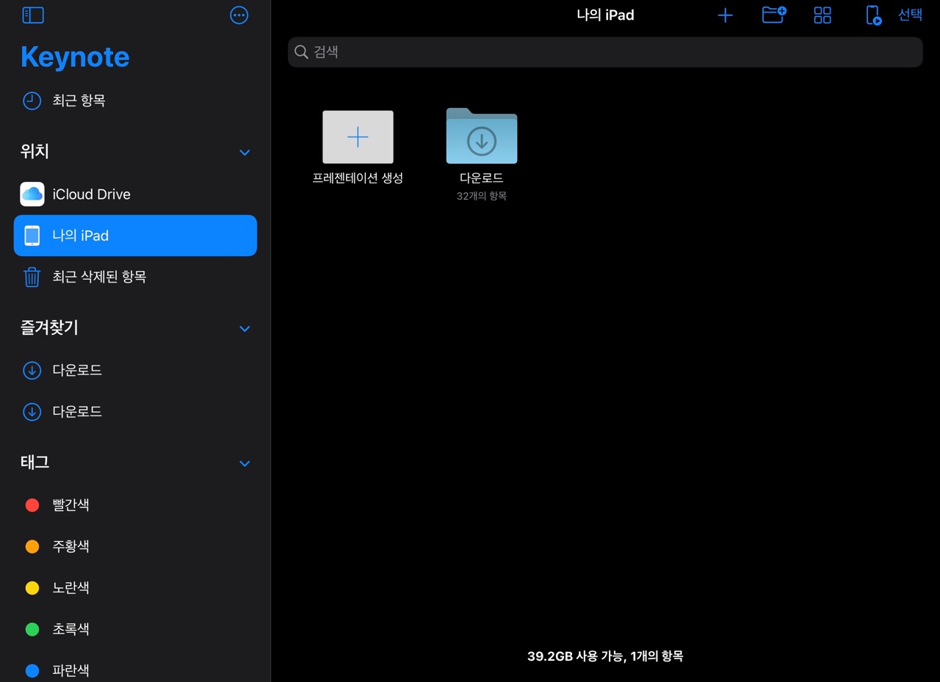
Task: Collapse the 태그 section chevron
Action: coord(245,464)
